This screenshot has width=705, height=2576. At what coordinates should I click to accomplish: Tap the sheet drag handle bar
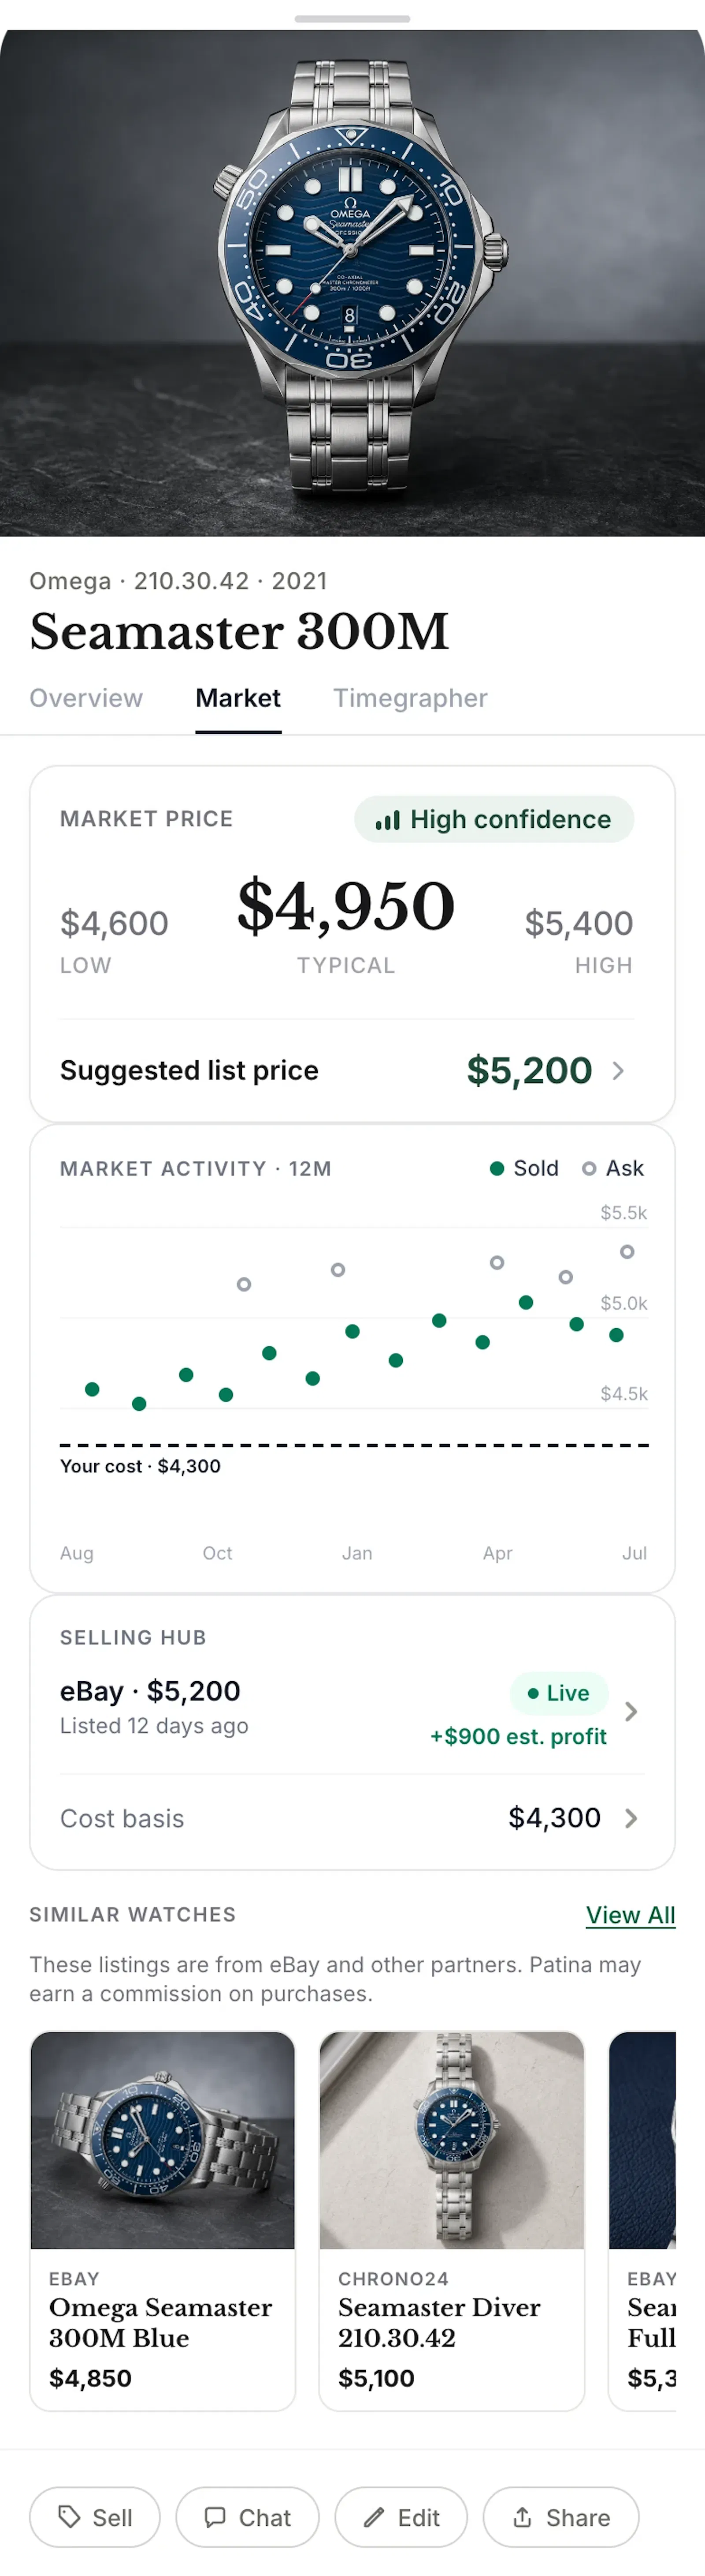(352, 19)
